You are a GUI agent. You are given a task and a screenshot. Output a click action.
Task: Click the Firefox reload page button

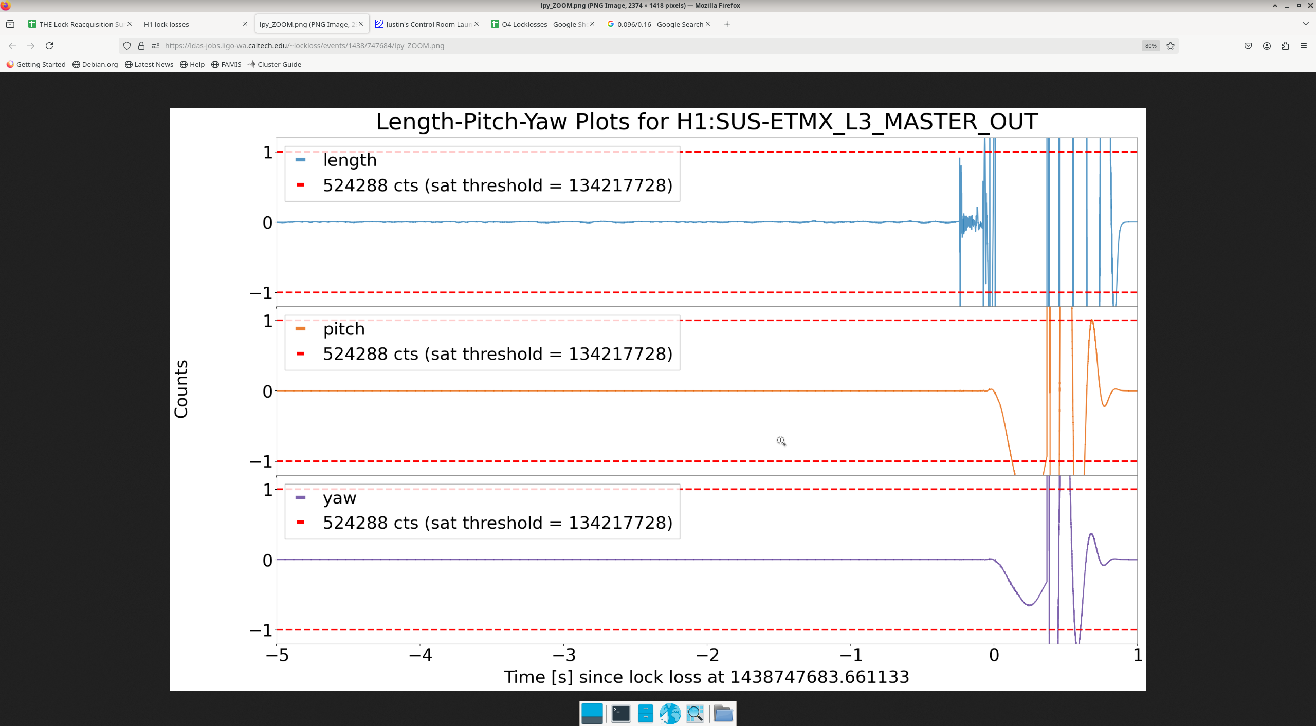pos(49,46)
